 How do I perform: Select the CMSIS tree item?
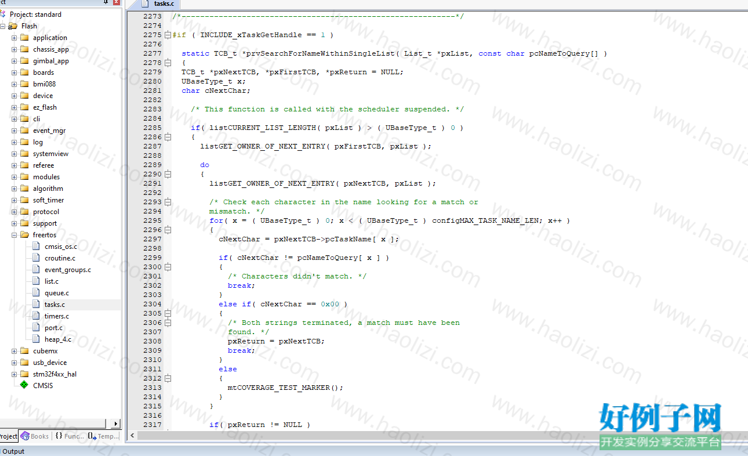click(43, 386)
